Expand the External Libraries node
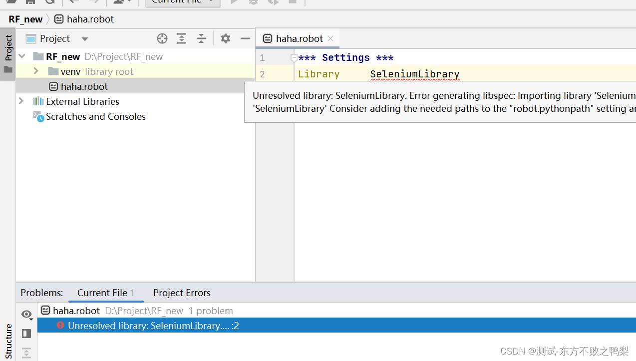The width and height of the screenshot is (636, 361). coord(21,101)
